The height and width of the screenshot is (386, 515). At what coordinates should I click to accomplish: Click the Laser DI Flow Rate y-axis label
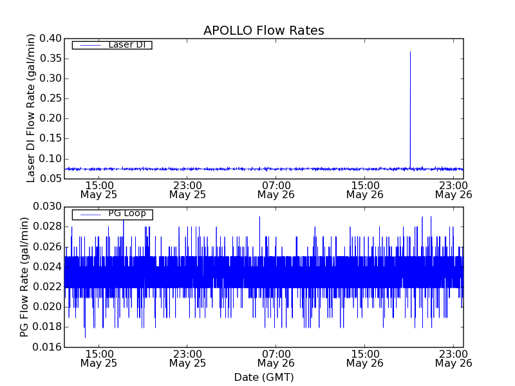[31, 109]
